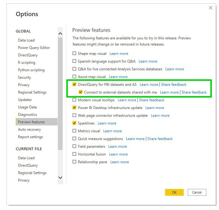219x210 pixels.
Task: Enable Azure map visual checkbox
Action: [74, 77]
